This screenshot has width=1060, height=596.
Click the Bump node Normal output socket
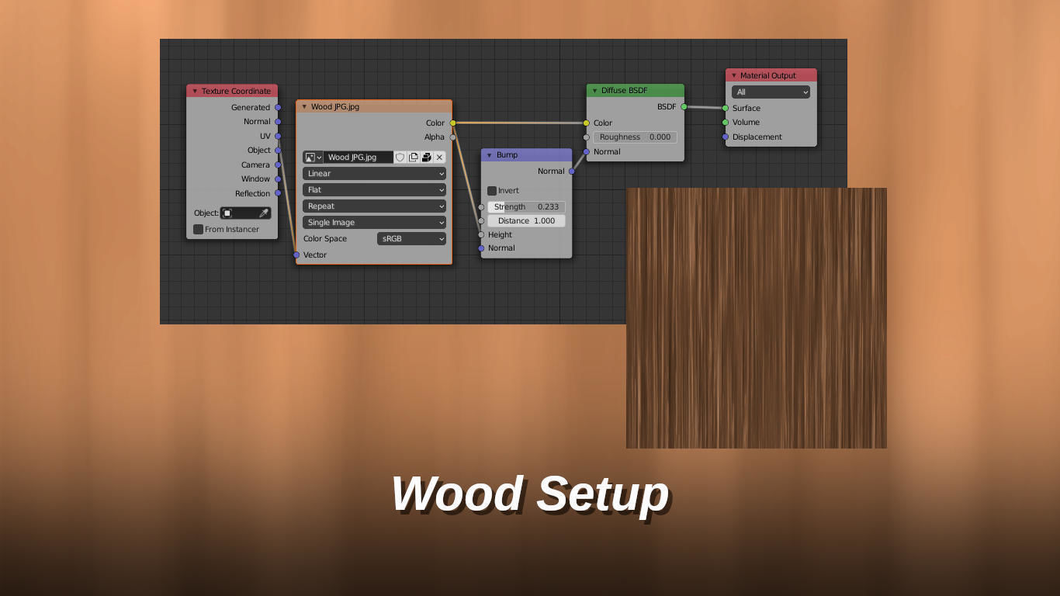(572, 172)
